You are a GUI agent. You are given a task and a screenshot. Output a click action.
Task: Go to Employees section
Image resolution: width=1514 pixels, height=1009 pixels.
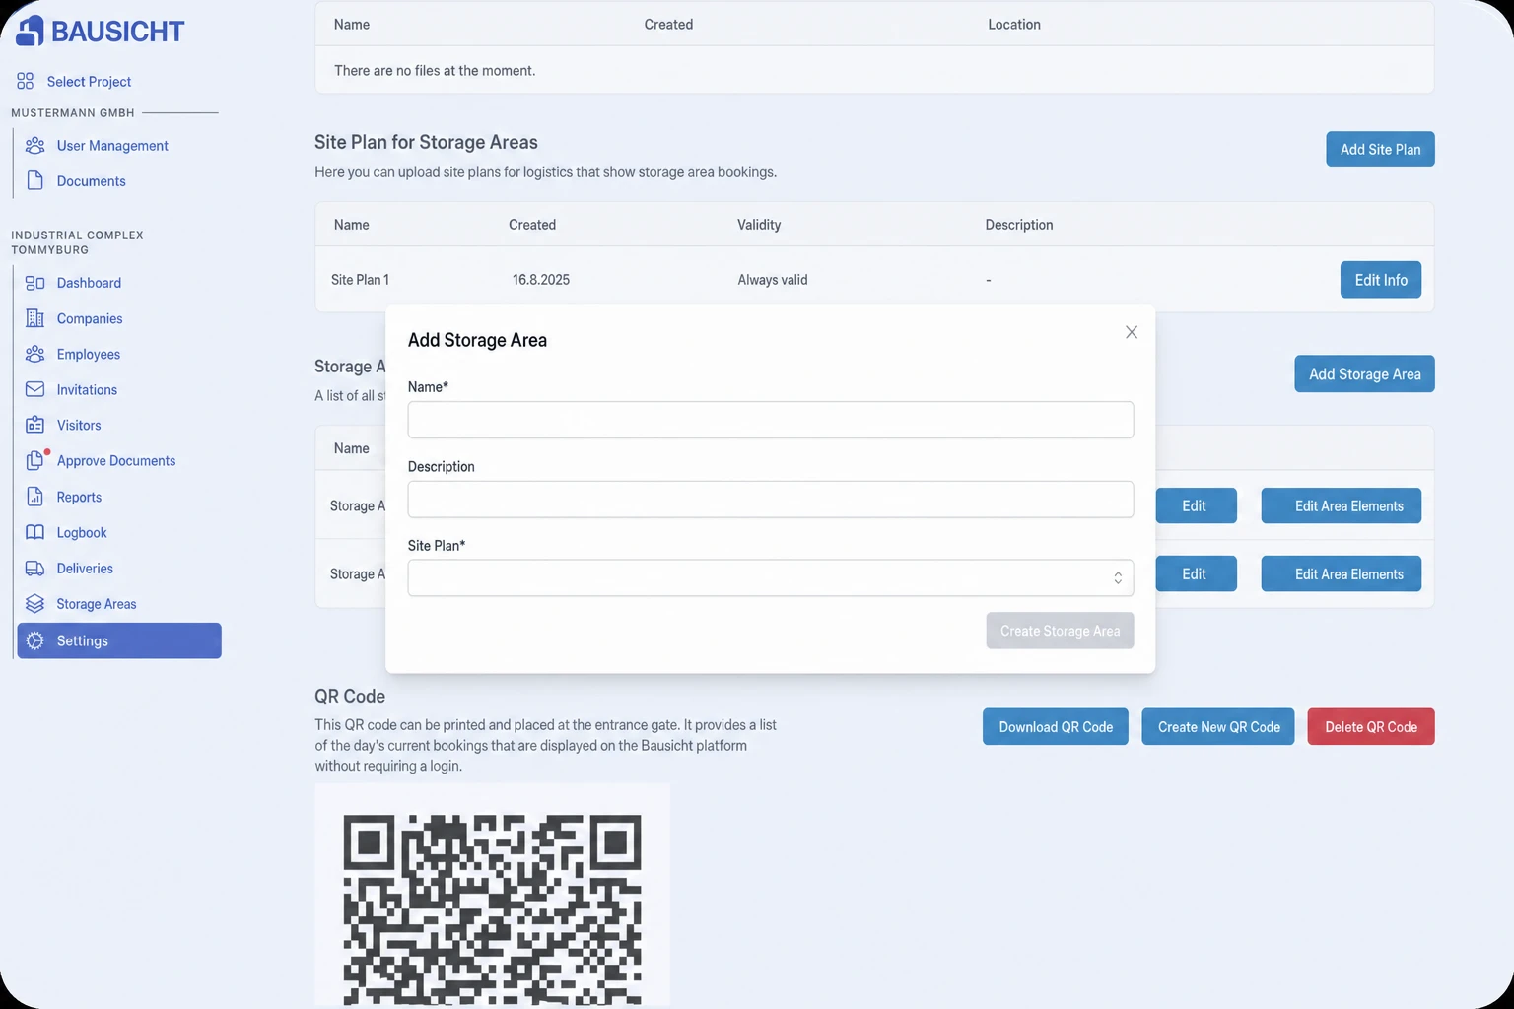(x=89, y=354)
